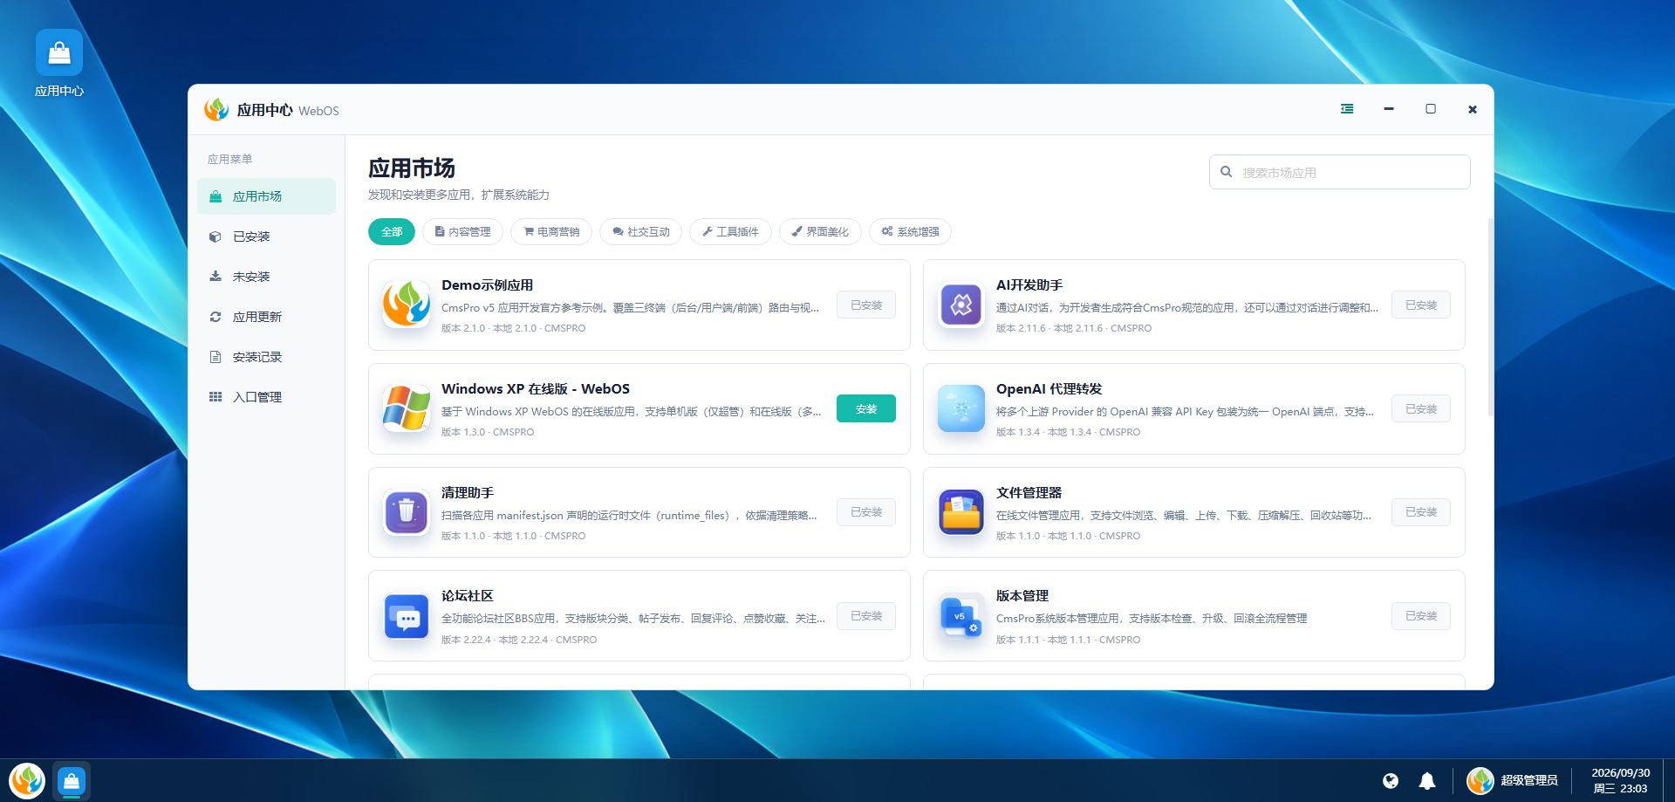Image resolution: width=1675 pixels, height=802 pixels.
Task: Filter by 工具插件 category
Action: coord(730,232)
